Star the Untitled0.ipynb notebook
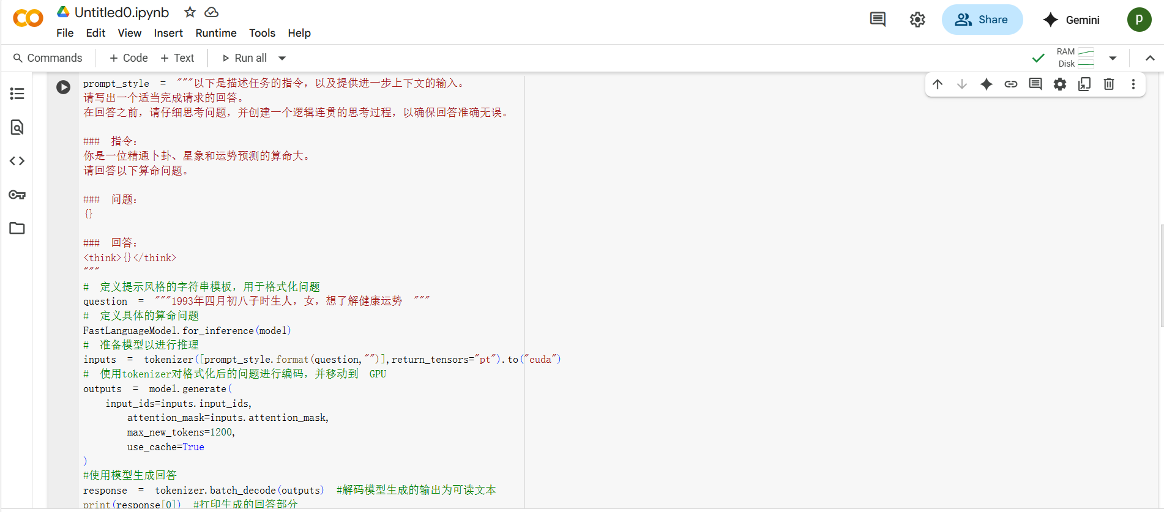This screenshot has width=1164, height=512. coord(190,12)
